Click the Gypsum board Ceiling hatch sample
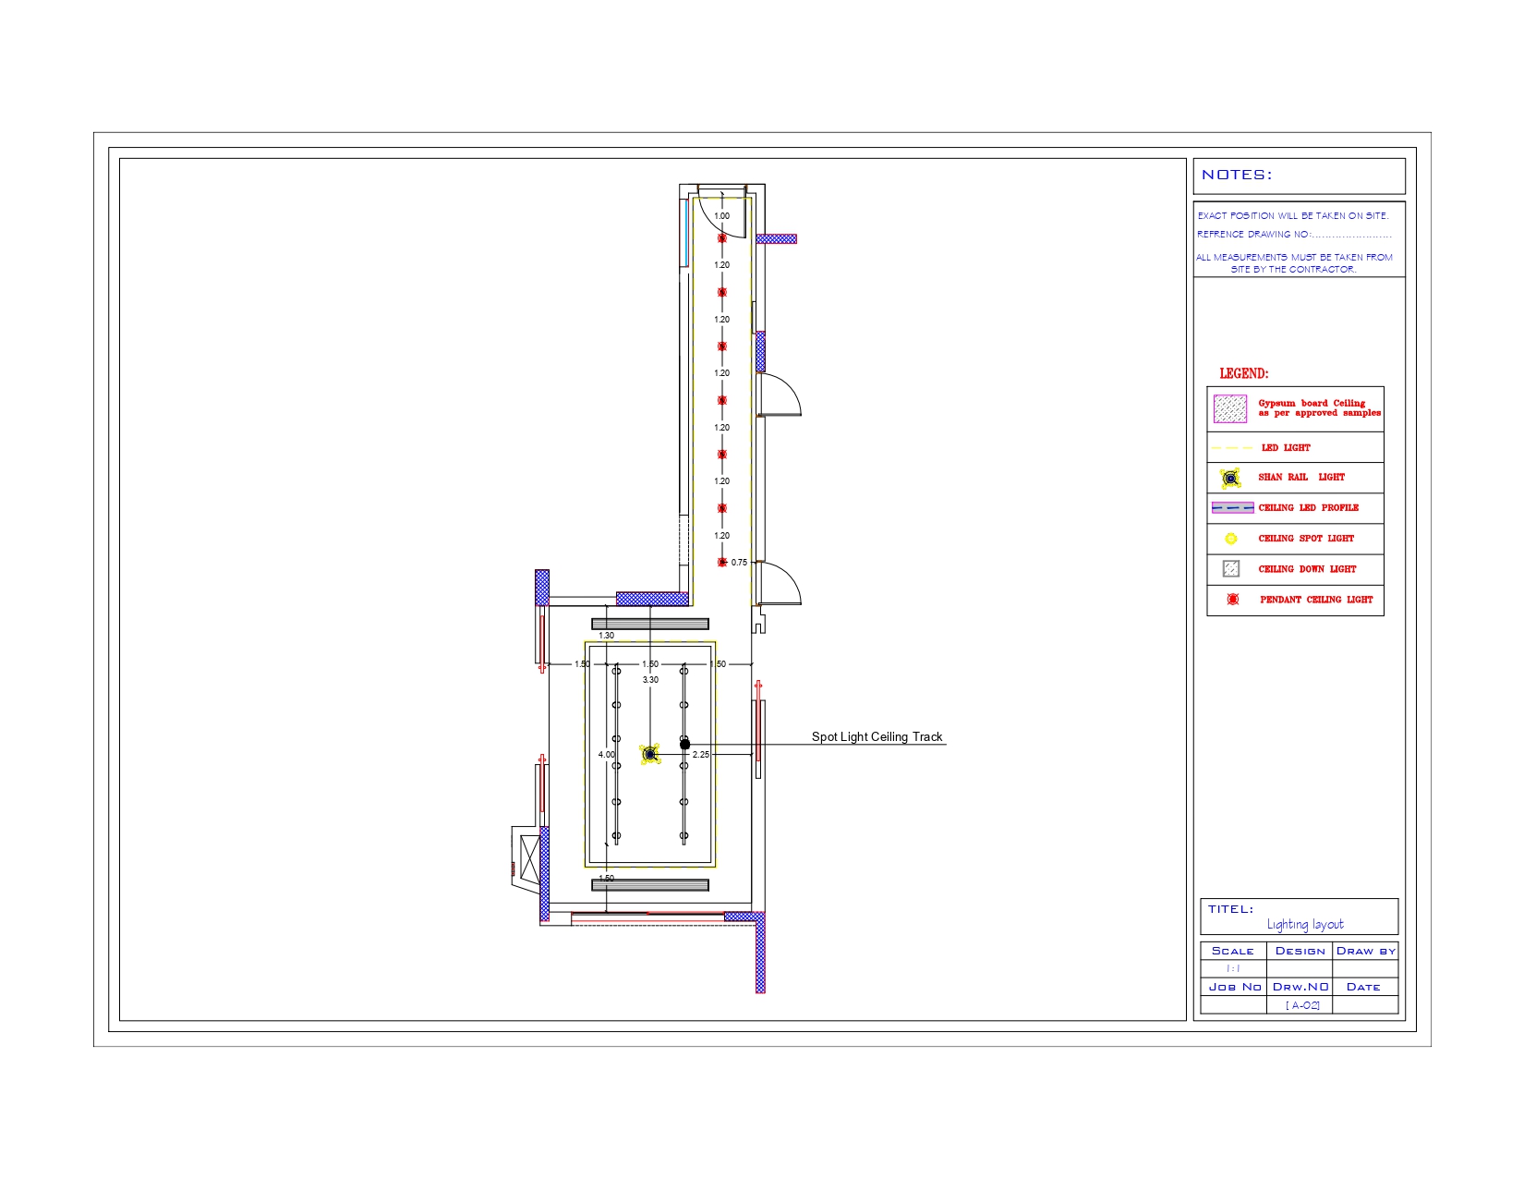 click(1231, 407)
